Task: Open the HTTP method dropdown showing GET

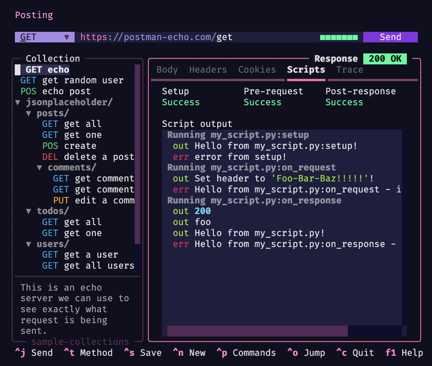Action: click(x=44, y=37)
